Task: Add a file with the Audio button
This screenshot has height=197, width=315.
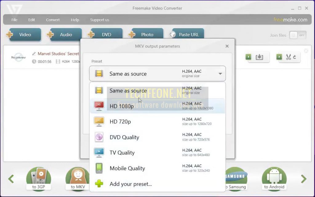Action: click(x=65, y=34)
